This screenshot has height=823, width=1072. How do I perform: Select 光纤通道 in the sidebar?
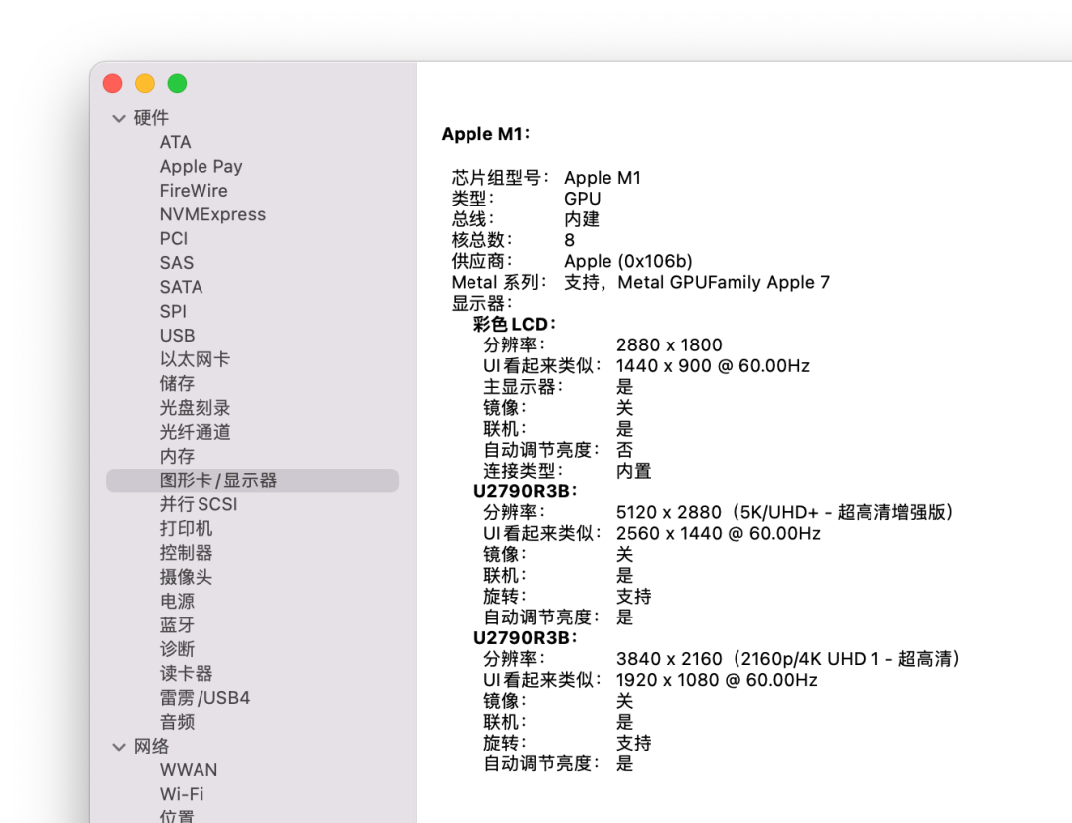195,432
